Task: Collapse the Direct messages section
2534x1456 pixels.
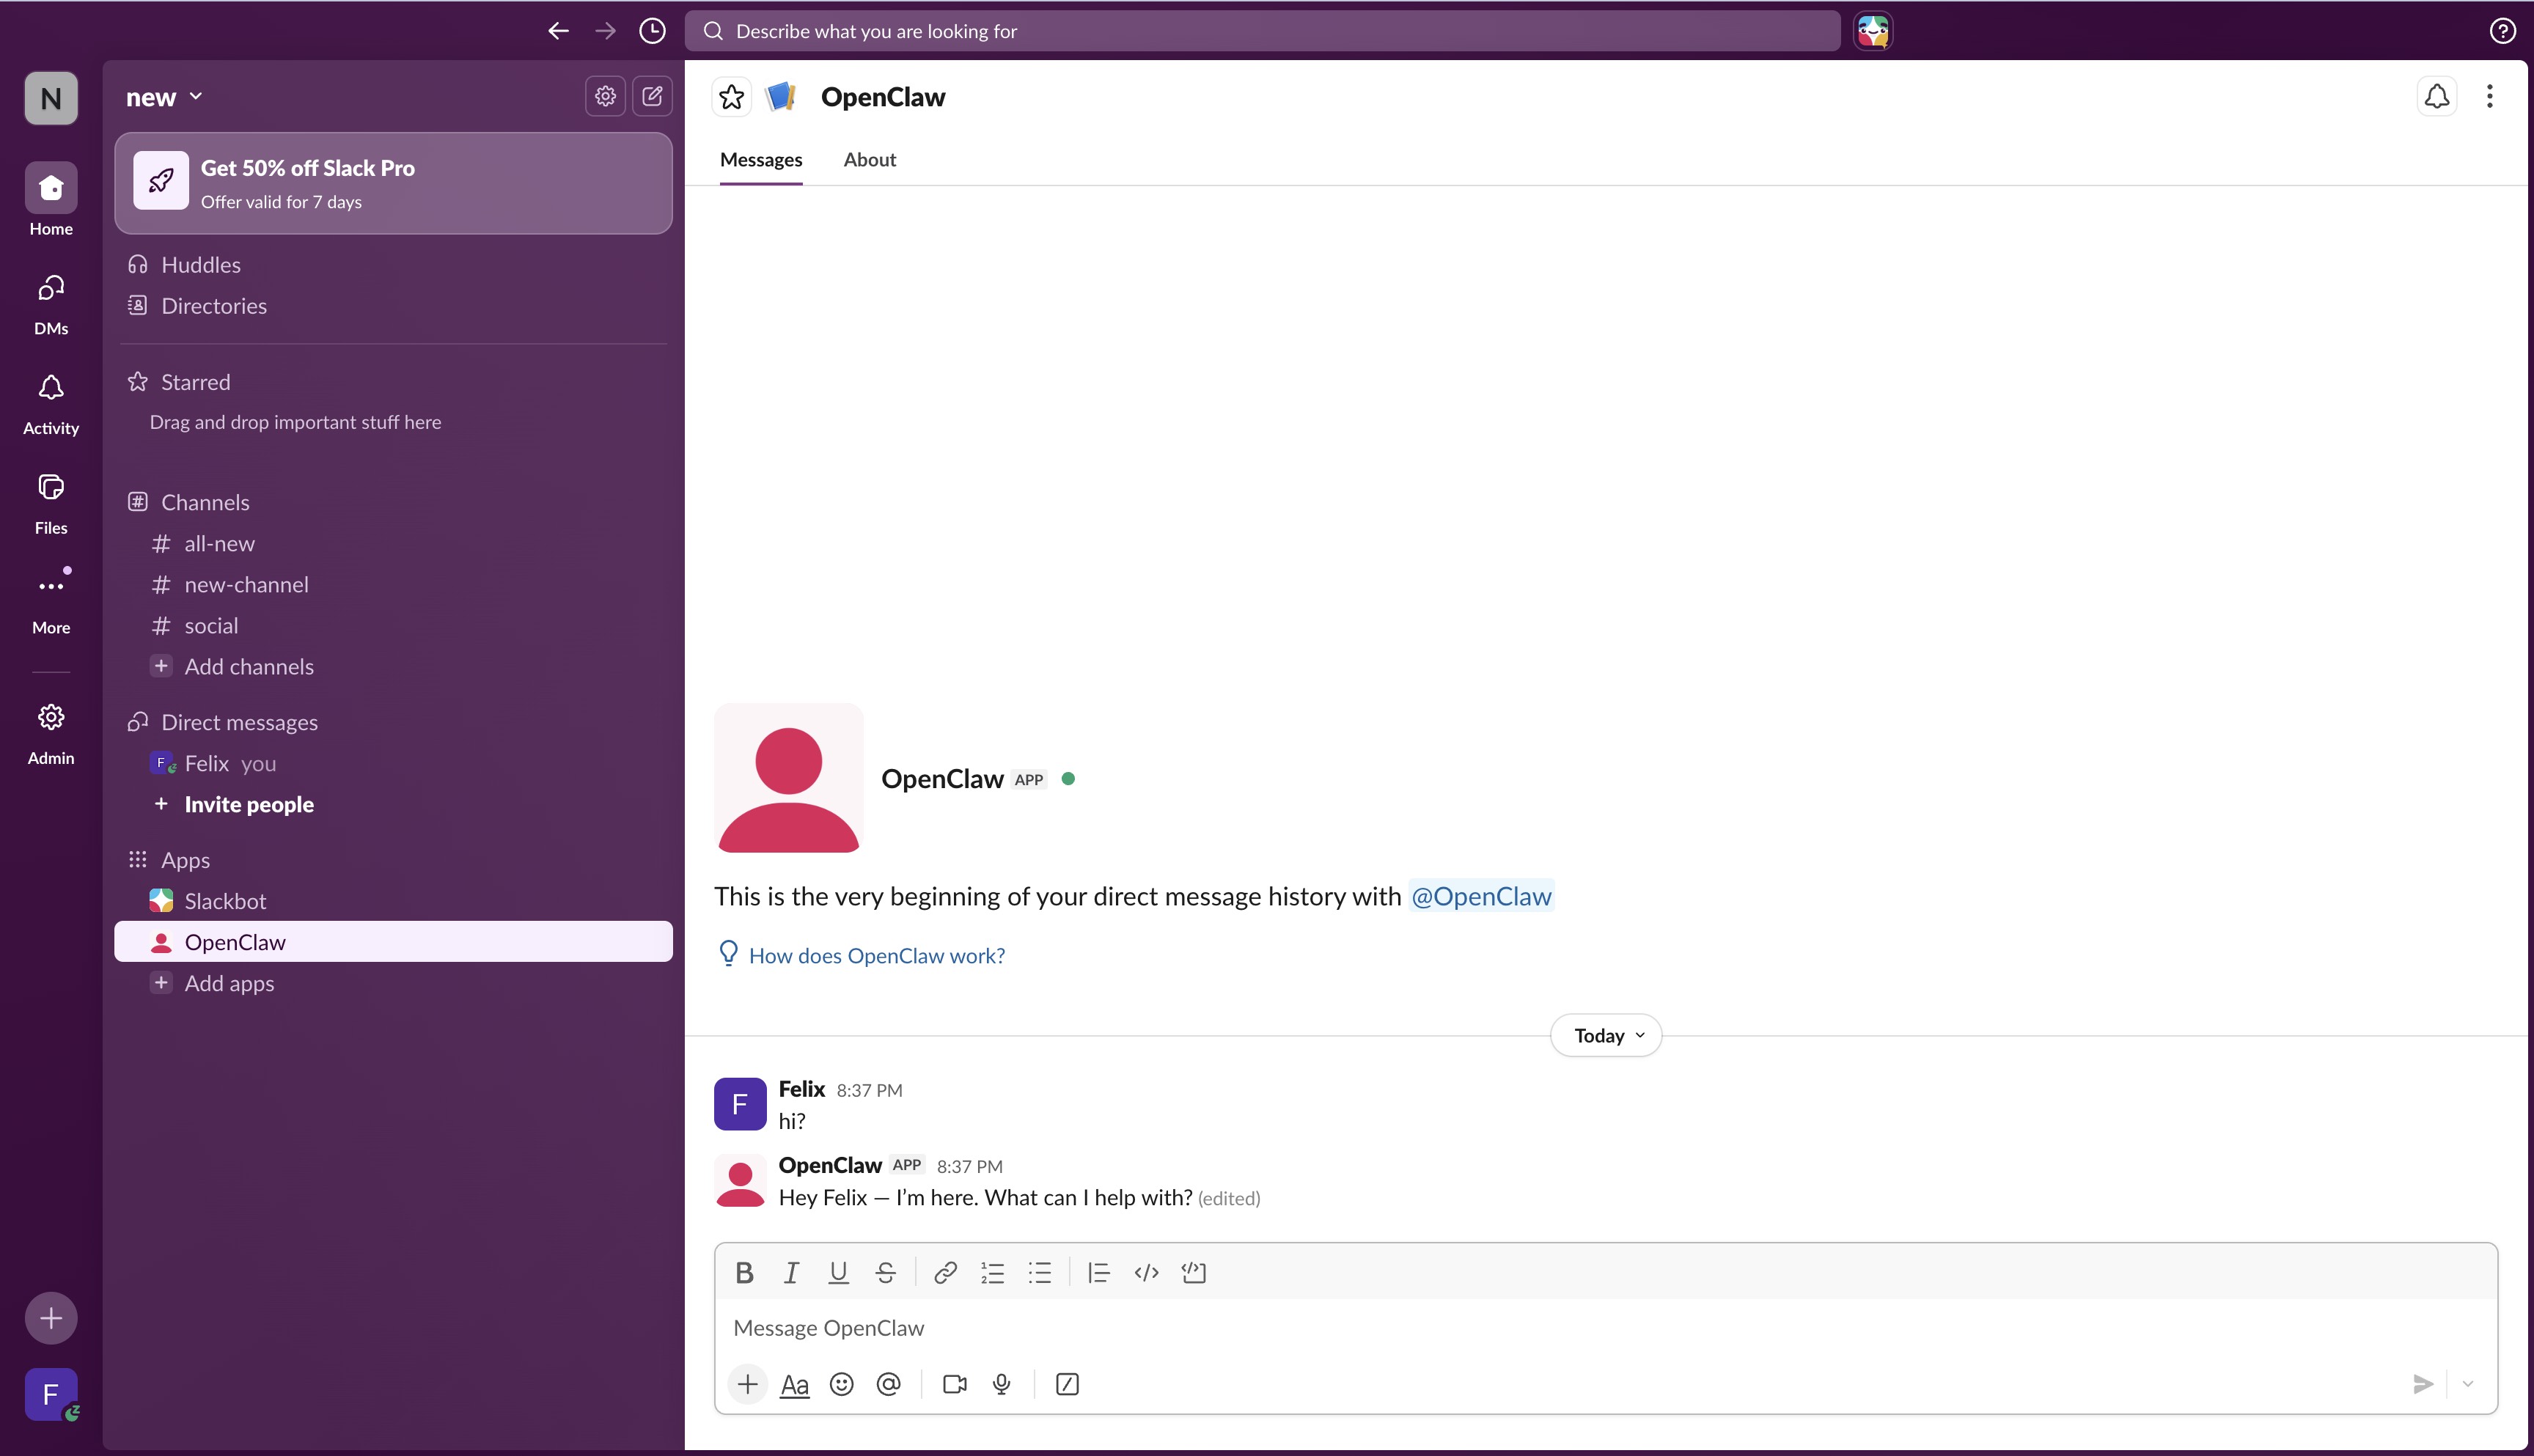Action: [x=239, y=722]
